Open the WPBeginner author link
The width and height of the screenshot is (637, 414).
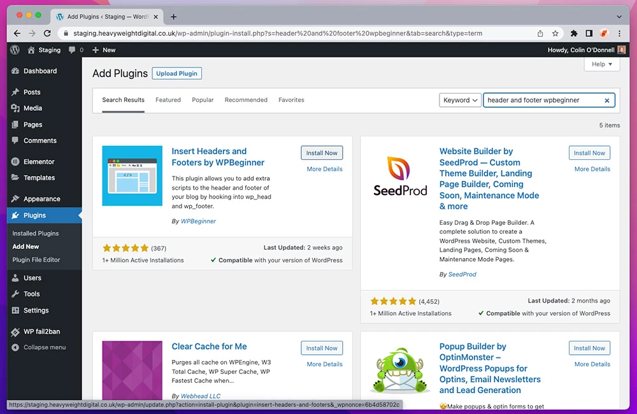(x=198, y=221)
